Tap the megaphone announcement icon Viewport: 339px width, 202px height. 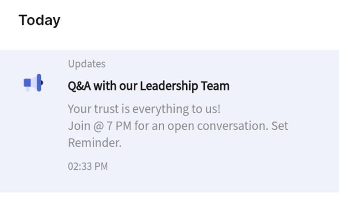coord(33,83)
